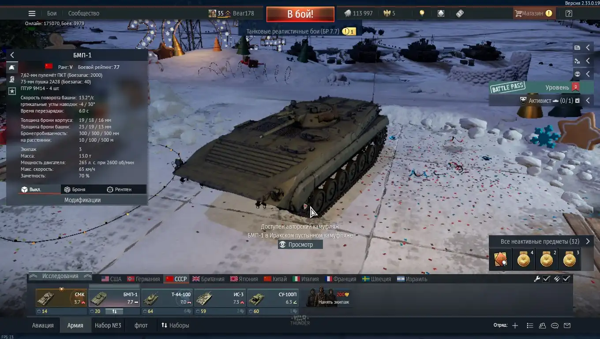Open the Модификации button
This screenshot has height=339, width=600.
[82, 200]
